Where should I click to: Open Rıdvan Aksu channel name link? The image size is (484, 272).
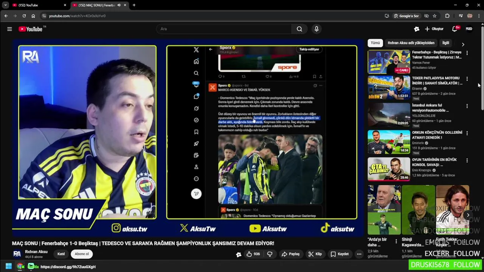pos(36,252)
